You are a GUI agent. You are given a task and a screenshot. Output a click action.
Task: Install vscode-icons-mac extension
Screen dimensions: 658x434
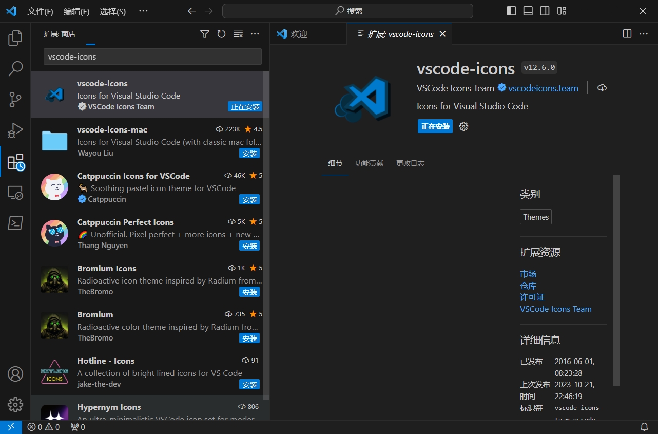(x=249, y=154)
